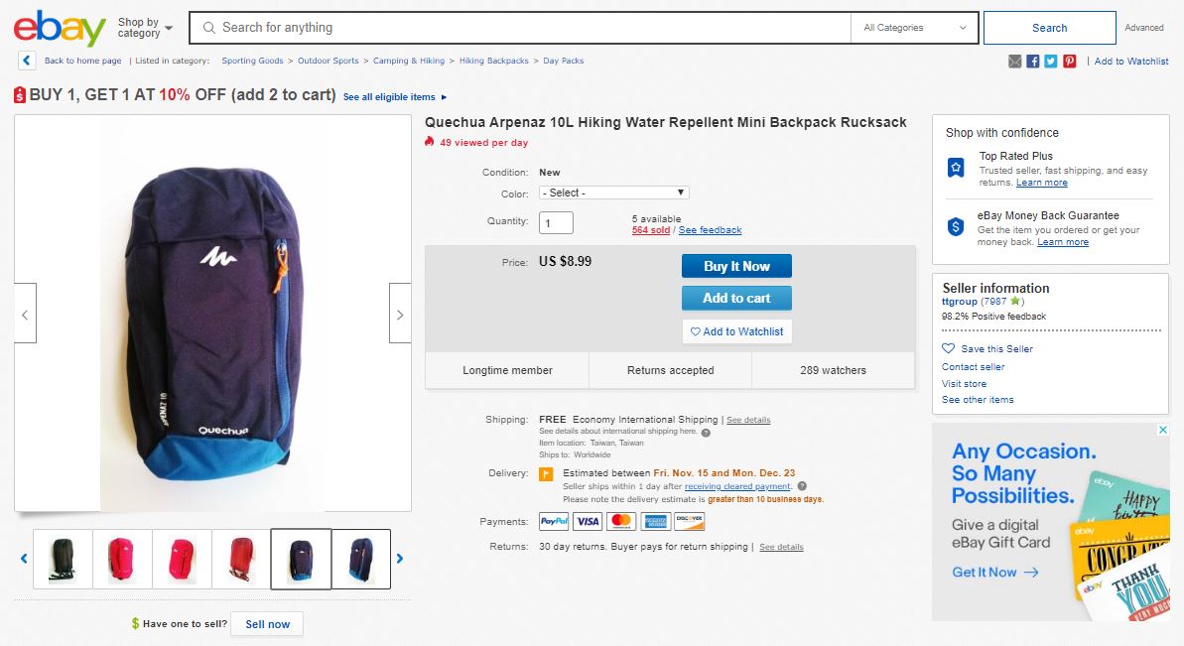Click the Buy It Now button
This screenshot has width=1184, height=646.
point(736,266)
